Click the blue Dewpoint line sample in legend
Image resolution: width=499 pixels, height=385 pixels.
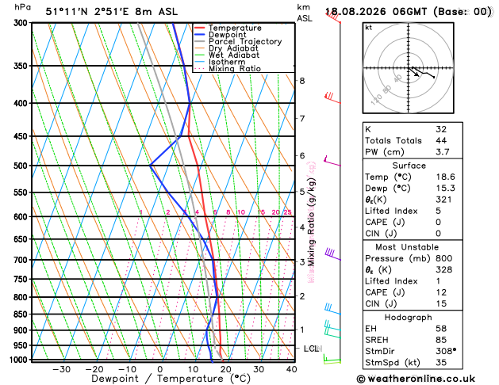199,35
